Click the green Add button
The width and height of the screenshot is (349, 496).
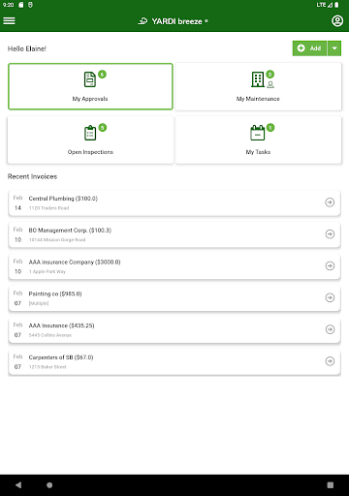coord(309,48)
